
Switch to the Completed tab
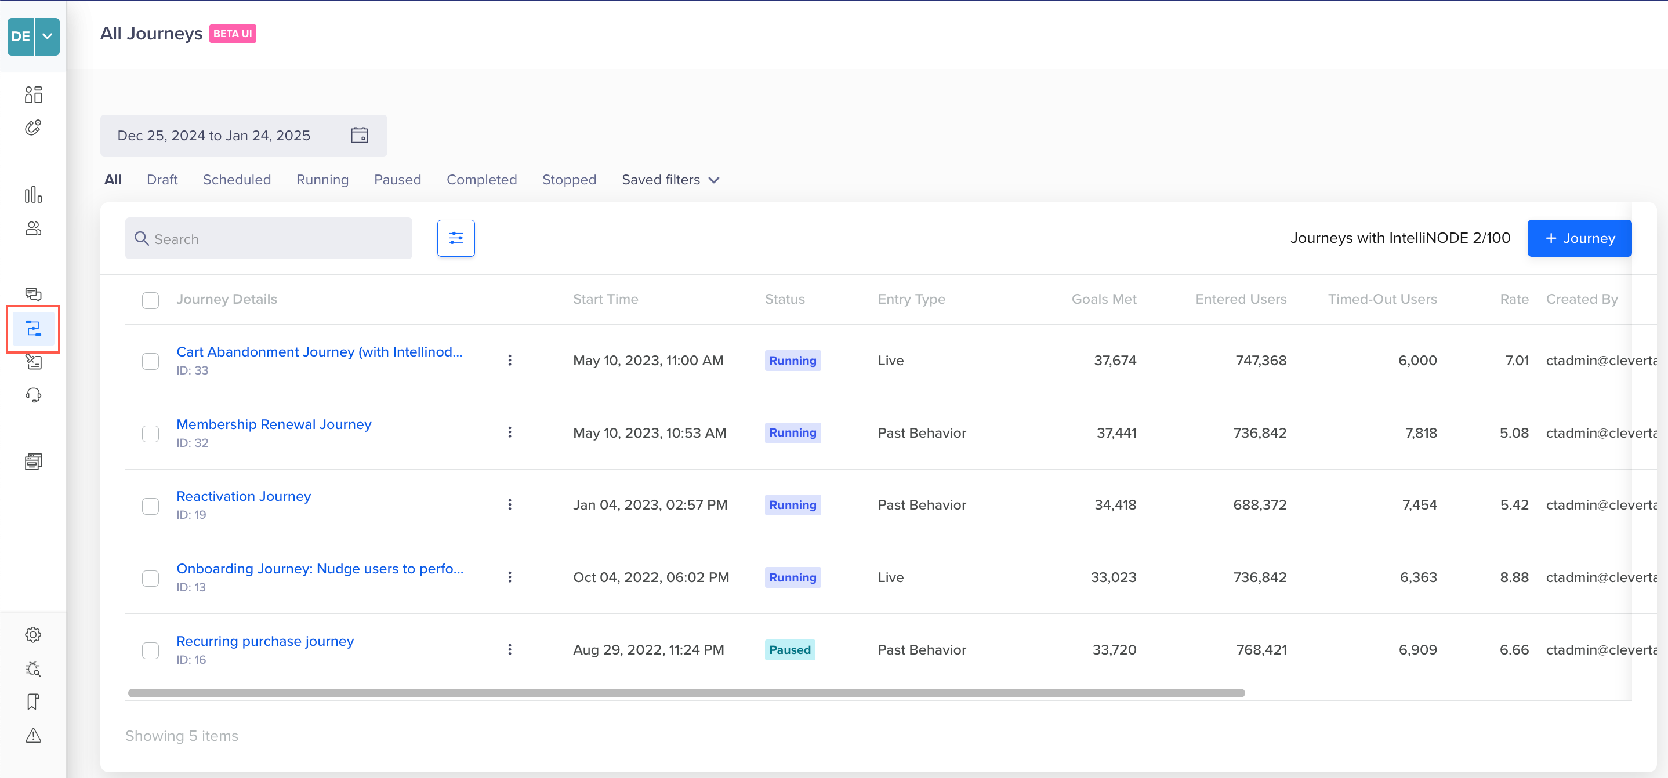pos(482,179)
